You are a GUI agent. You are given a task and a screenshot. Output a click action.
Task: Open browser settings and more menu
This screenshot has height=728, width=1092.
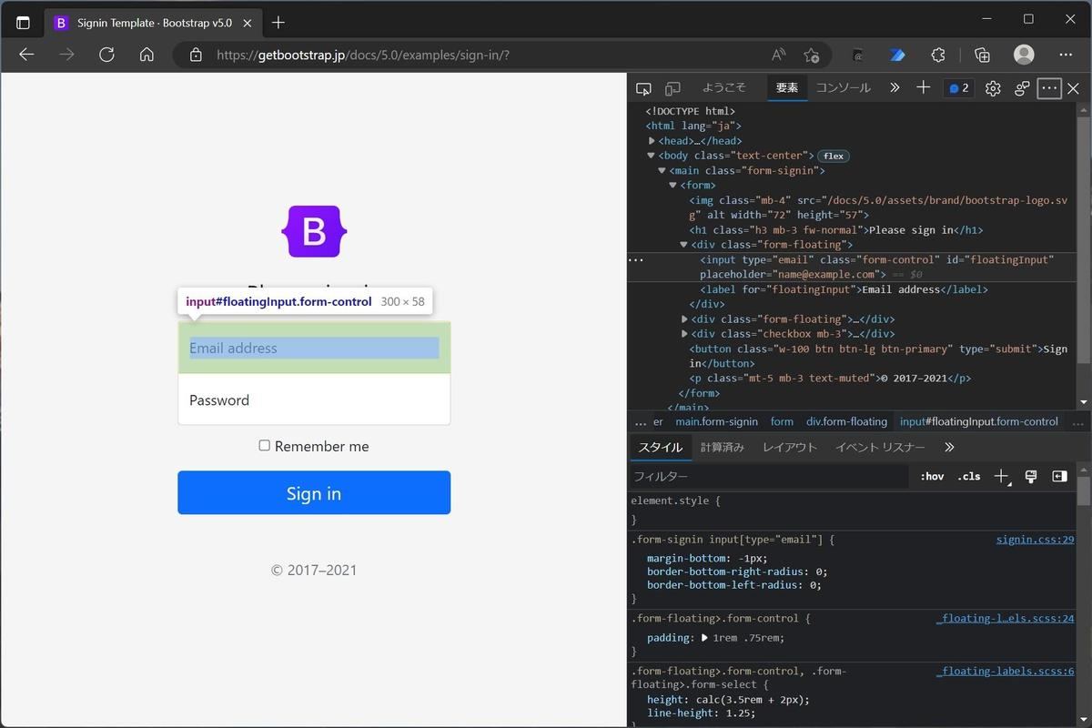coord(1066,55)
